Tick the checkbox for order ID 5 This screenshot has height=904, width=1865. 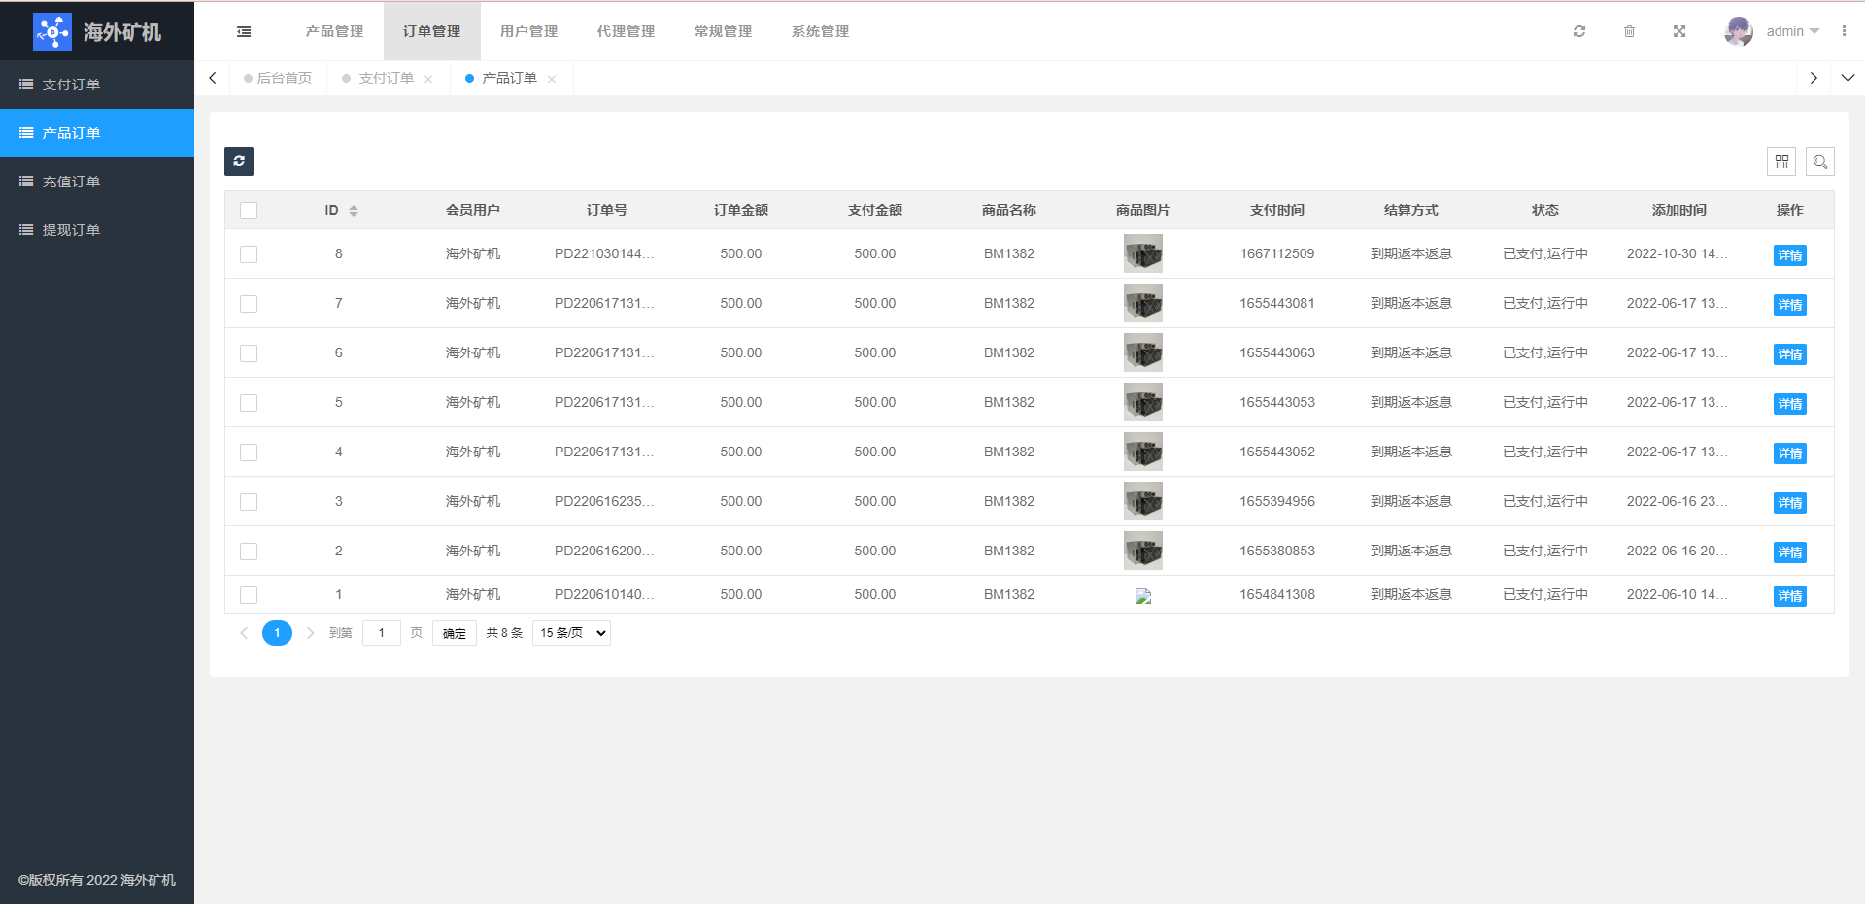pyautogui.click(x=249, y=403)
